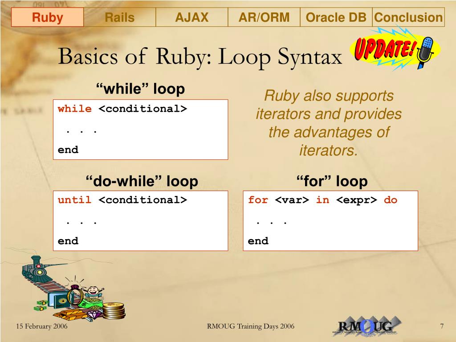Go to the AJAX section tab
This screenshot has width=456, height=342.
(x=191, y=18)
